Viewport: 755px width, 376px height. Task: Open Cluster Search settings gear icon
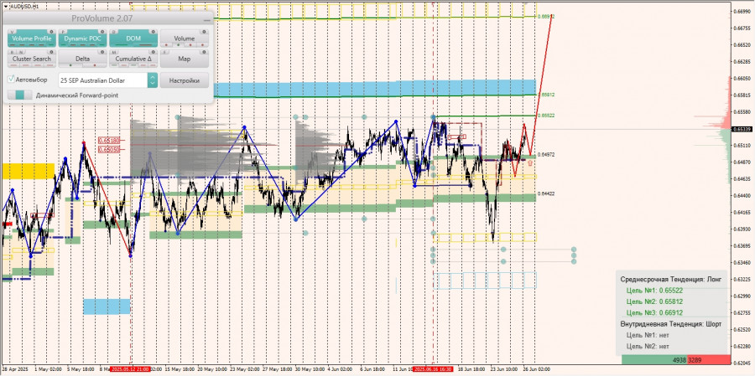pyautogui.click(x=51, y=52)
